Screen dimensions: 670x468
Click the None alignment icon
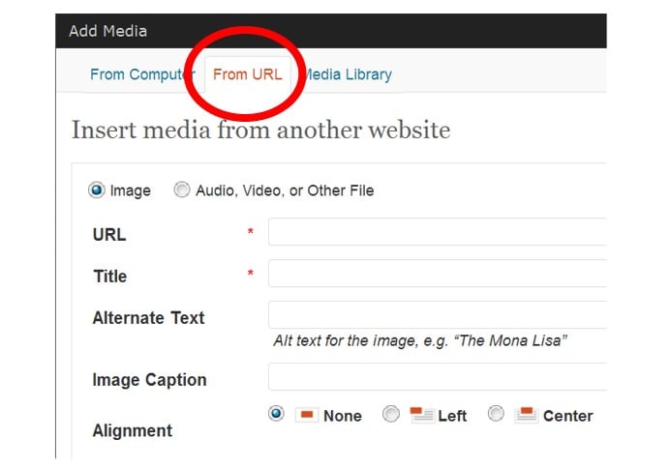[x=307, y=415]
